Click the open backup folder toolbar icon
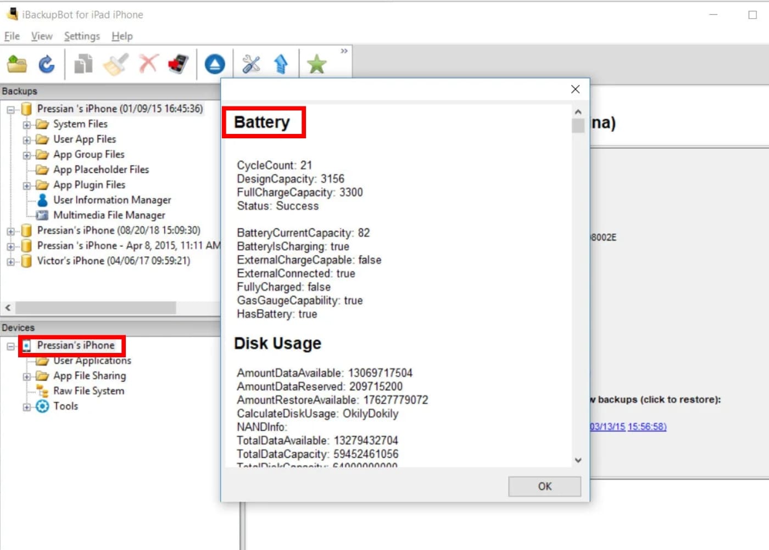Screen dimensions: 769x550 tap(17, 64)
